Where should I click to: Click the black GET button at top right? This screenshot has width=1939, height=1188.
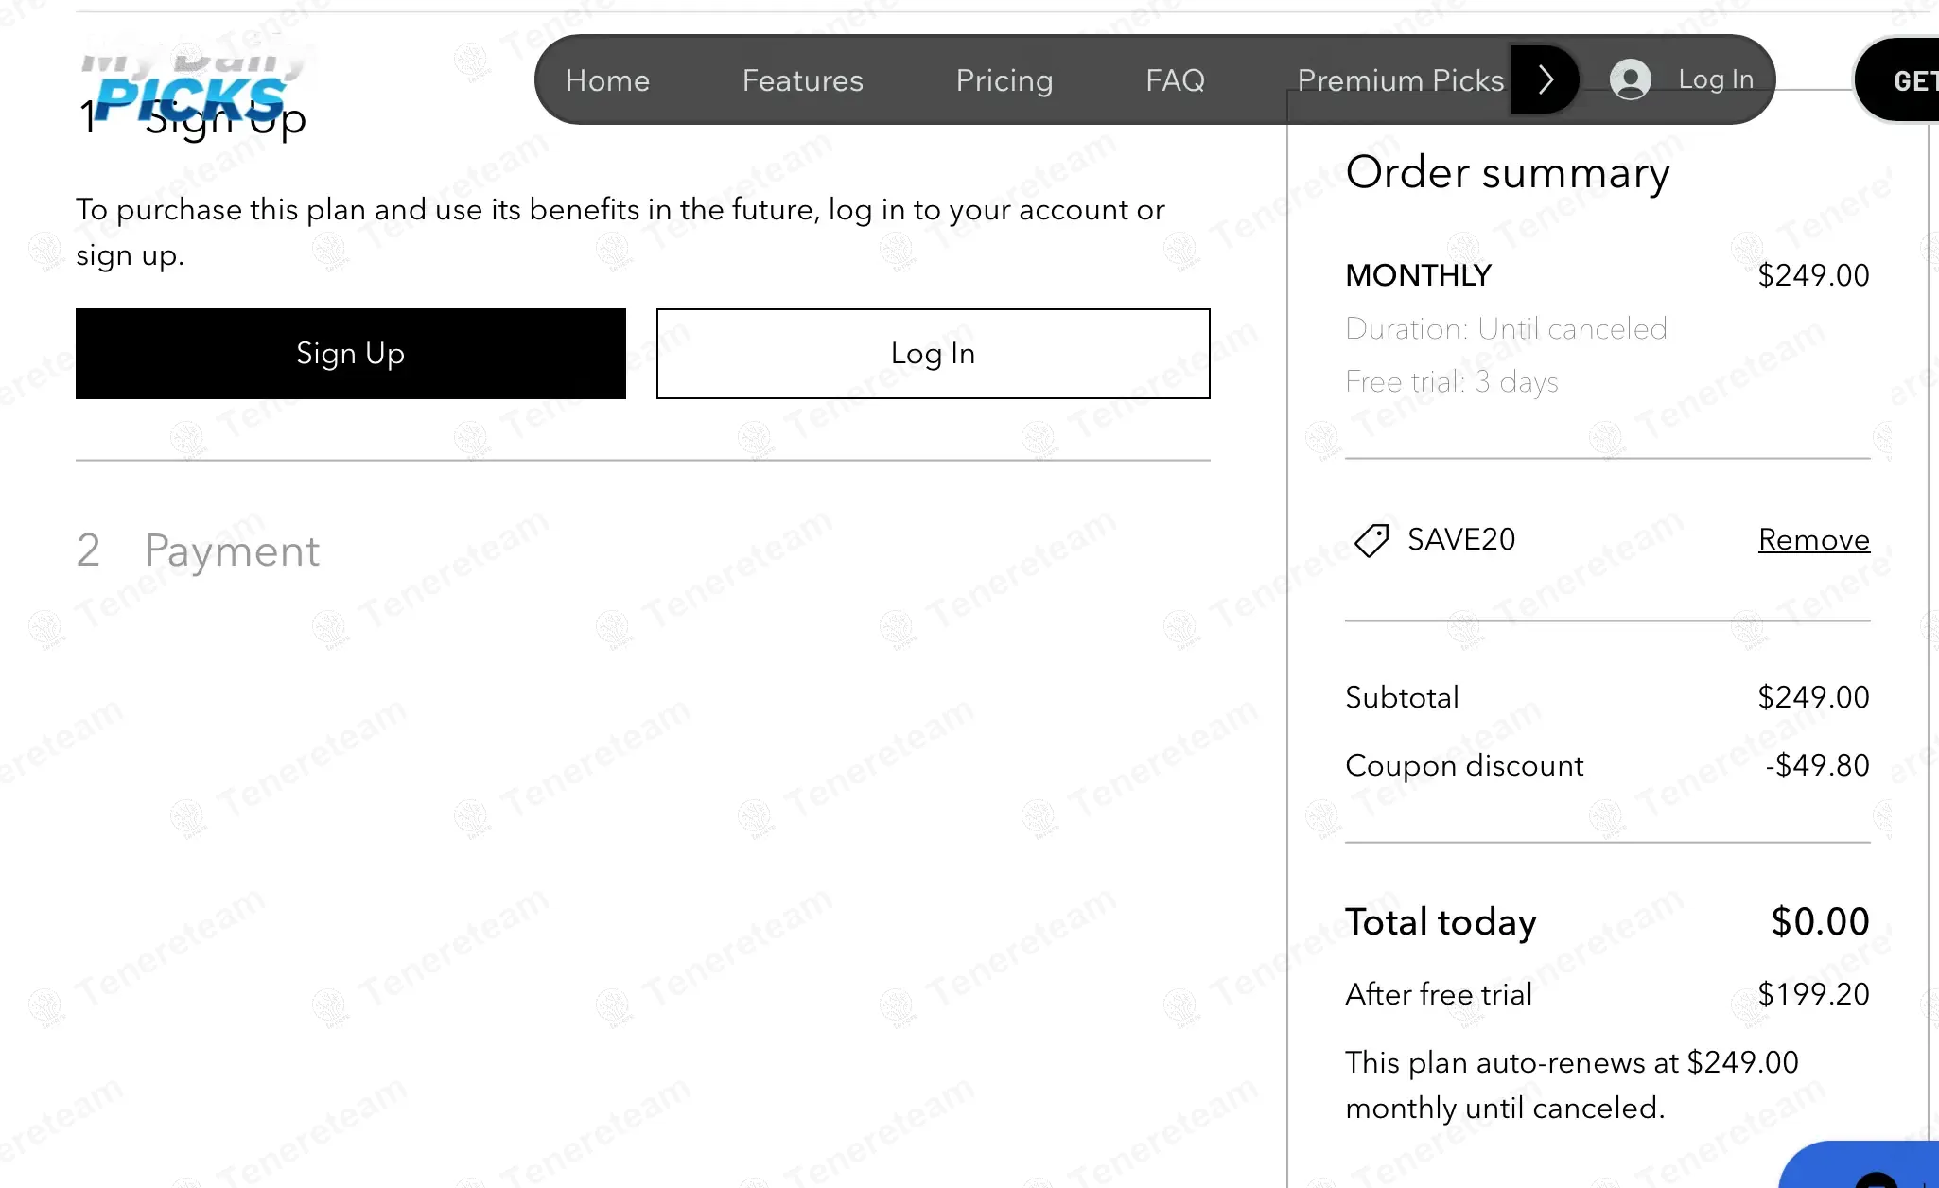[x=1897, y=80]
